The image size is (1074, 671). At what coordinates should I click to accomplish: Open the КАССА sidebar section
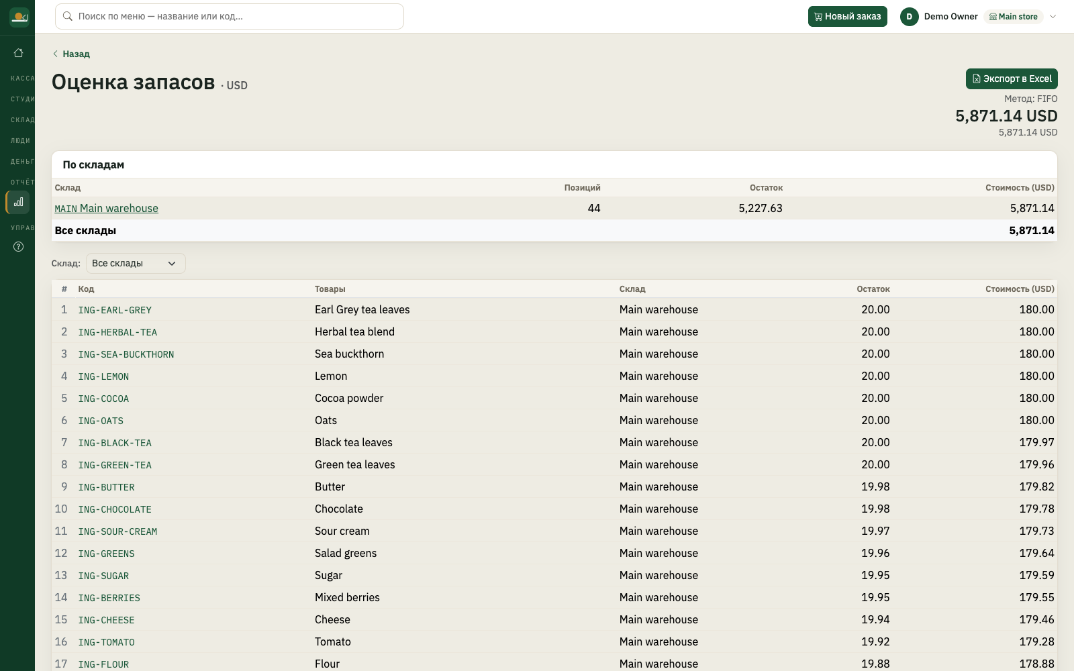(x=22, y=79)
